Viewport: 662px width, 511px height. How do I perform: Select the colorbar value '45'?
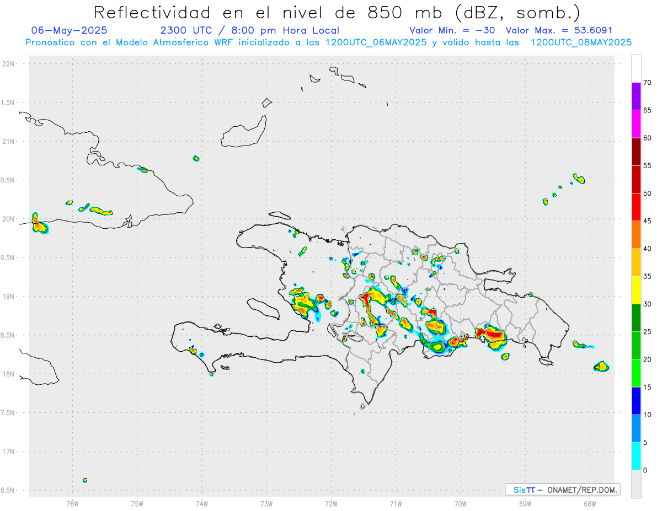(x=648, y=221)
